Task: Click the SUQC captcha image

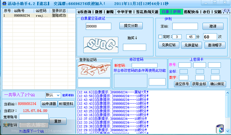Action: click(x=101, y=45)
